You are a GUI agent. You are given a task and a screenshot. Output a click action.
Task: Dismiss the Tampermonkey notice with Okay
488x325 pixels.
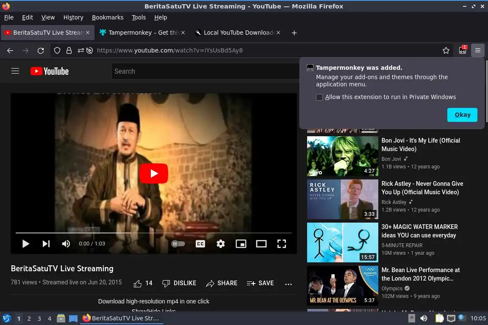tap(462, 115)
